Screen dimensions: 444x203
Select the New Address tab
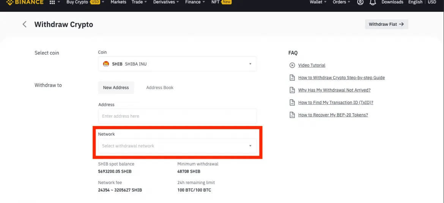(116, 87)
